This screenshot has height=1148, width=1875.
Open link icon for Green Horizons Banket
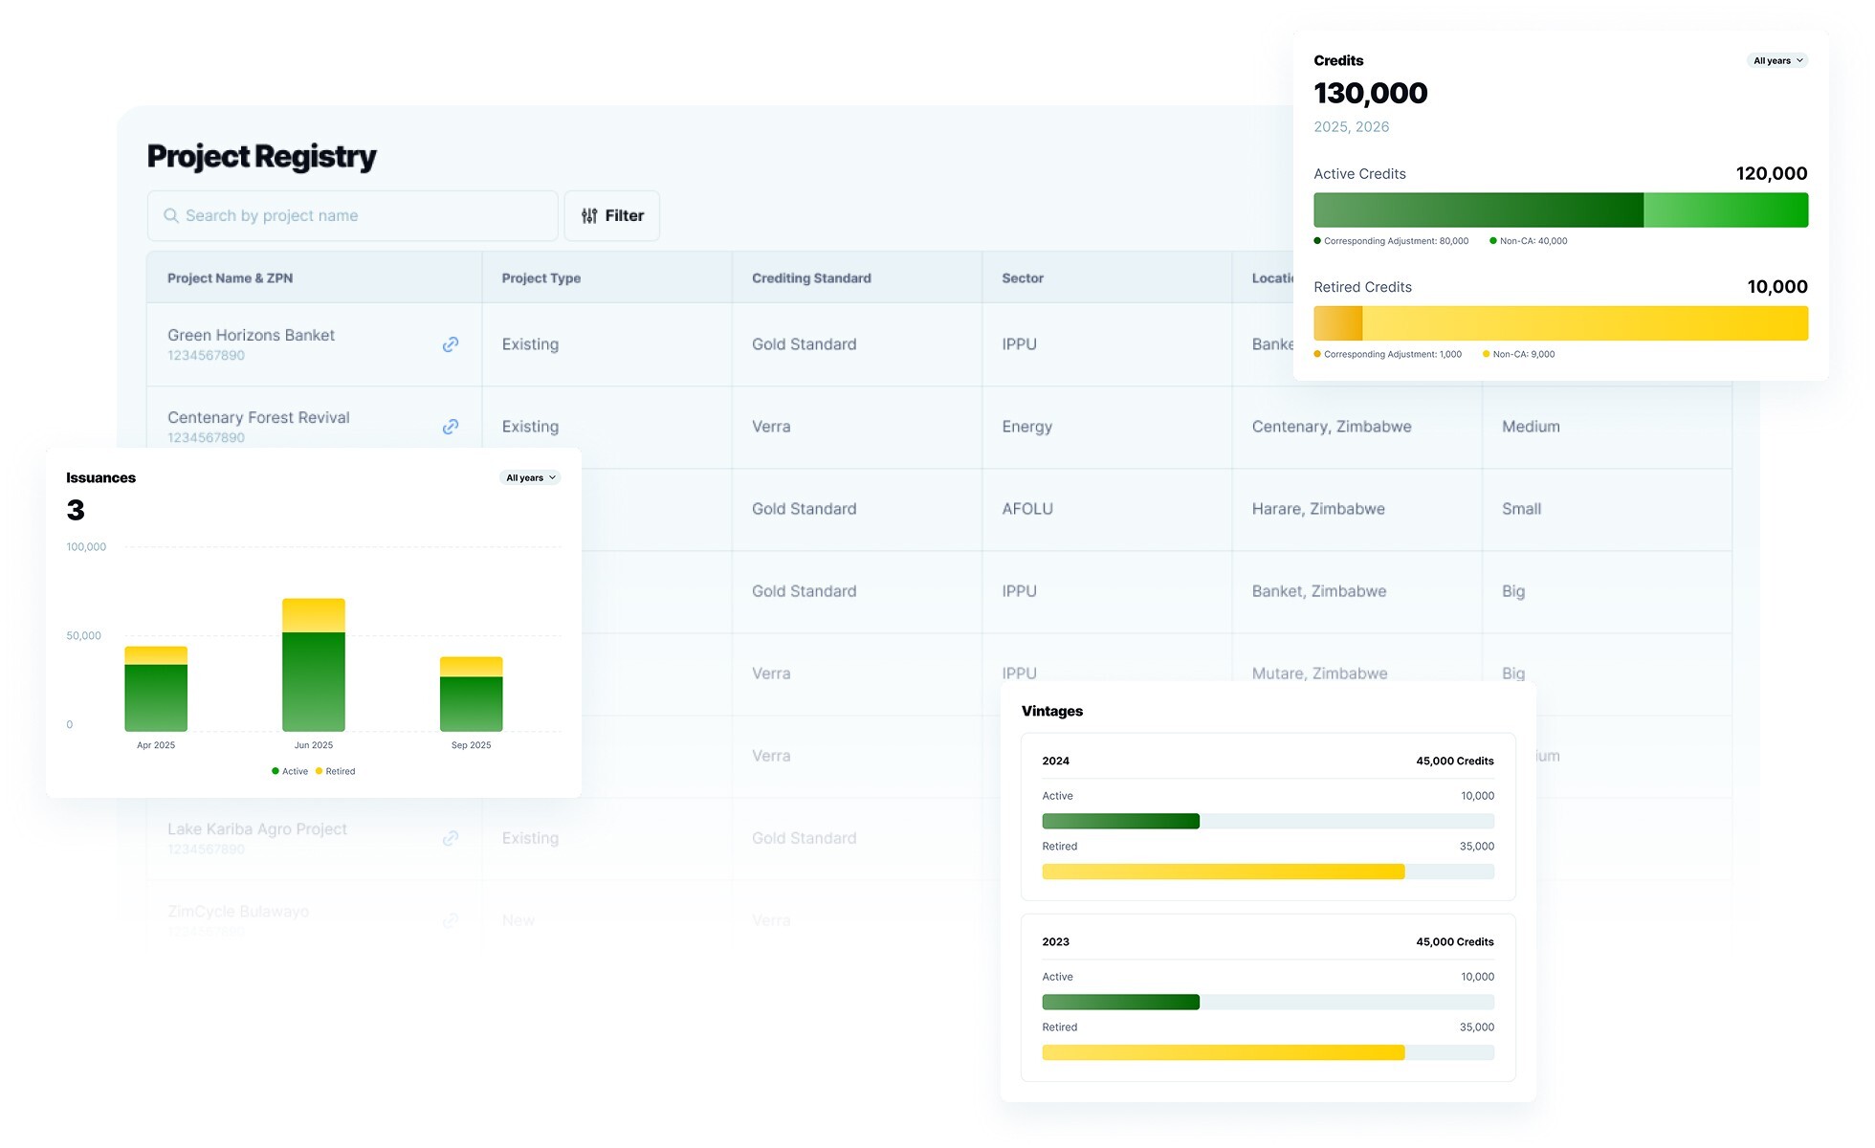451,344
